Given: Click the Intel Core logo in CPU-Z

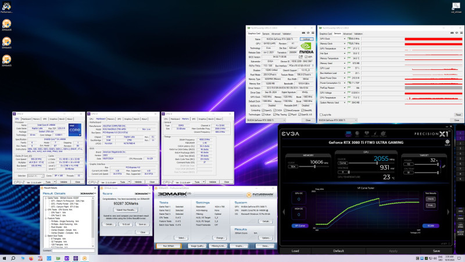Looking at the screenshot, I should [x=75, y=130].
